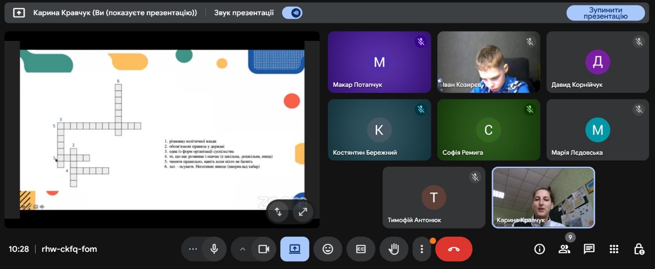
Task: Select Іван Козирєв's video tile
Action: 488,62
